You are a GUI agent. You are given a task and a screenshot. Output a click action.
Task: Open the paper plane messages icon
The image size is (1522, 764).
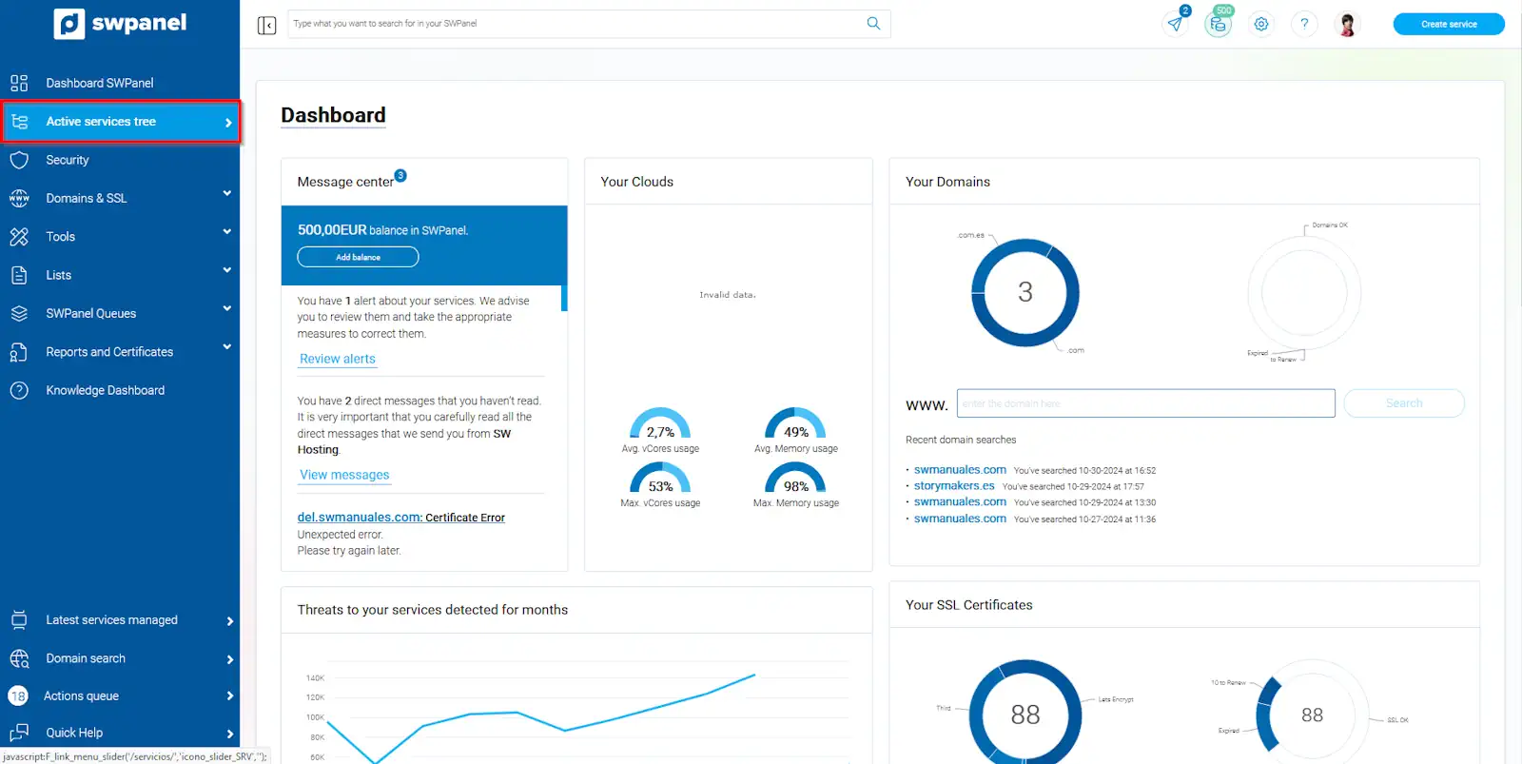coord(1176,25)
